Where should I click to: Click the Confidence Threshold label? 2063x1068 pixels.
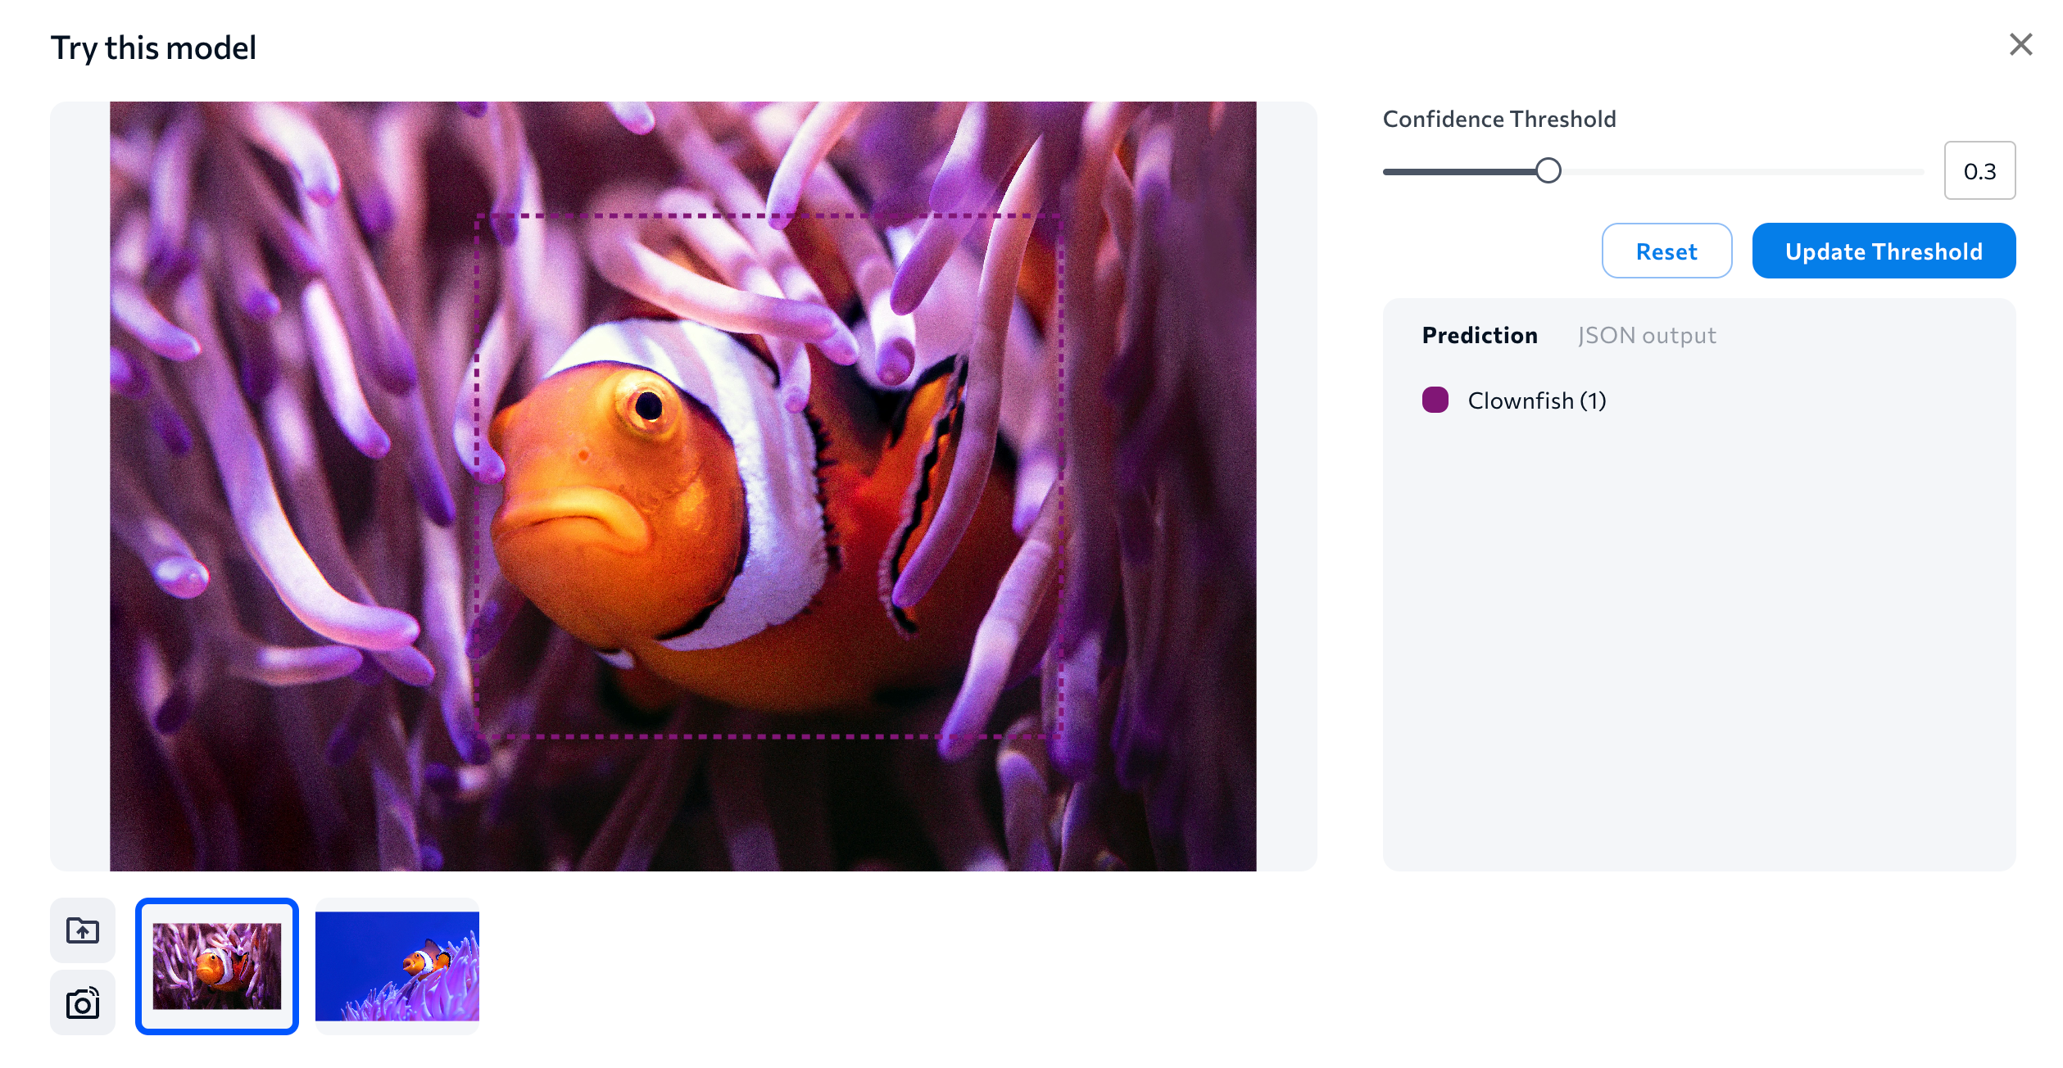tap(1499, 120)
